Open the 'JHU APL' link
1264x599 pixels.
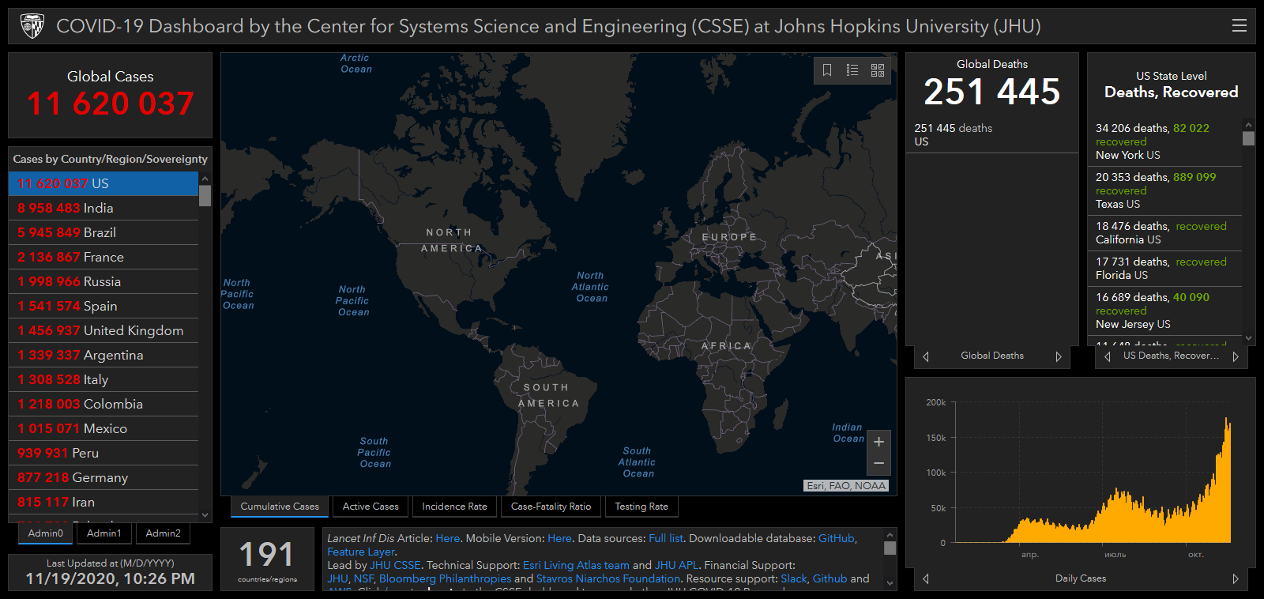click(676, 565)
